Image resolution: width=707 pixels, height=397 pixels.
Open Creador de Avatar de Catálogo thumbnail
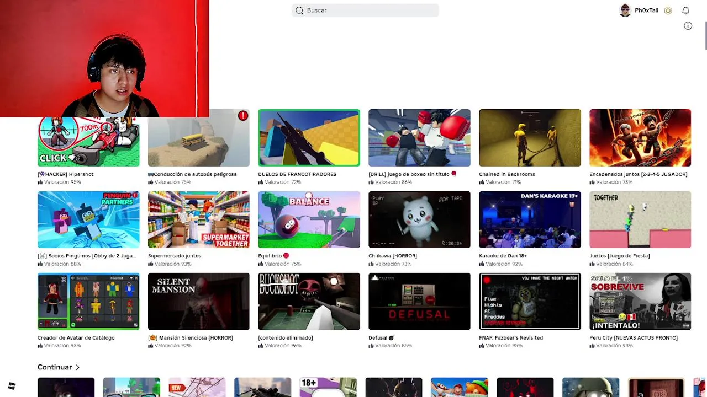pyautogui.click(x=88, y=301)
